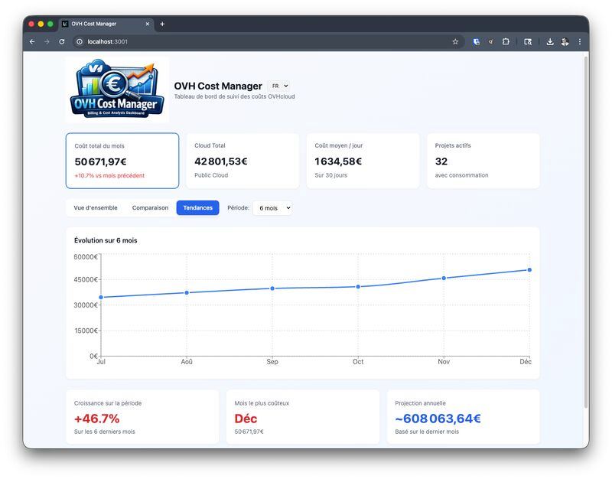Close the OVH Cost Manager tab

coord(148,24)
